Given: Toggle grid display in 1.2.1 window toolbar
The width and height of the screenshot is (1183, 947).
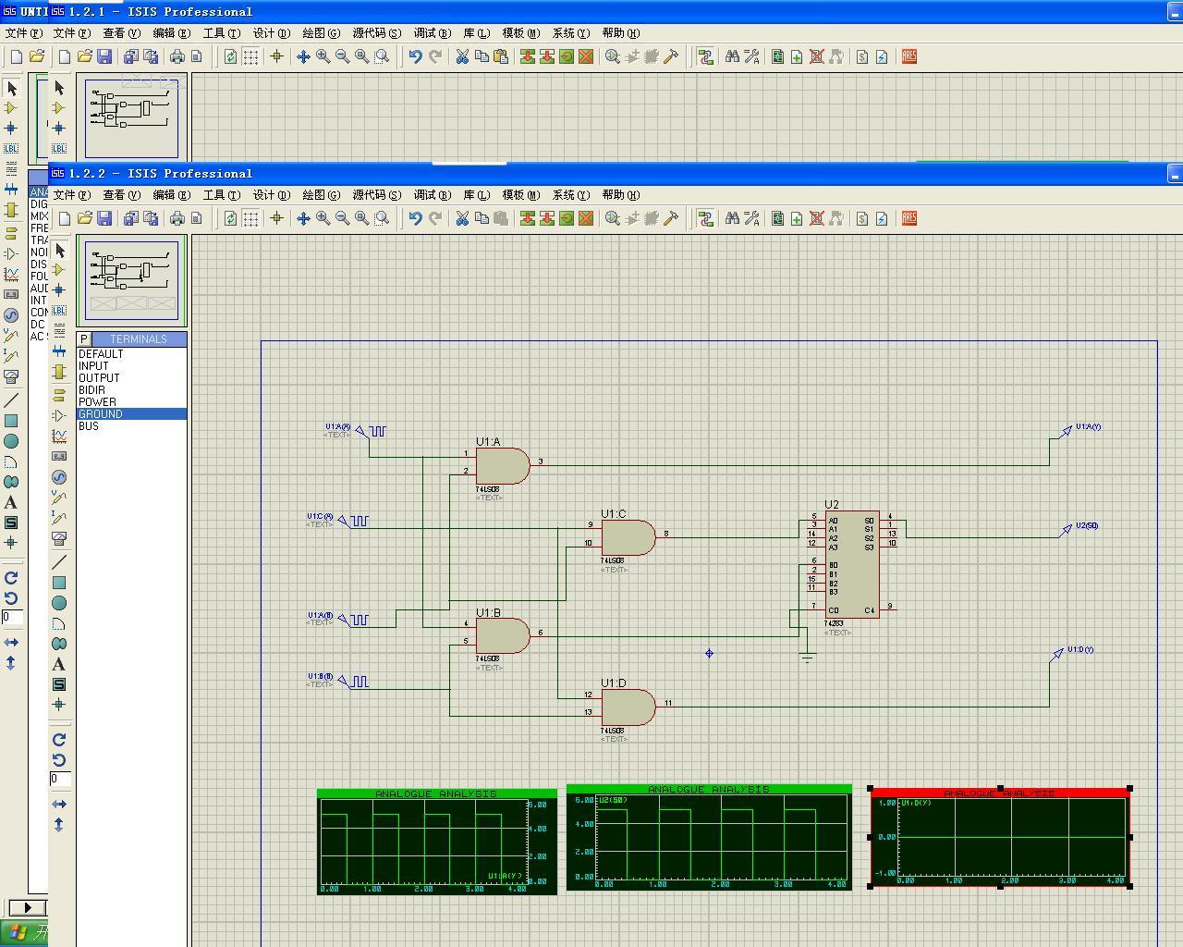Looking at the screenshot, I should (250, 56).
